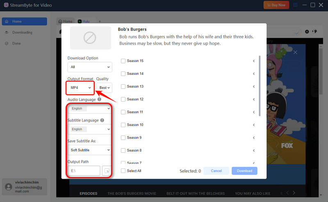
Task: Click the previous arrow in Hulu tab row
Action: (287, 193)
